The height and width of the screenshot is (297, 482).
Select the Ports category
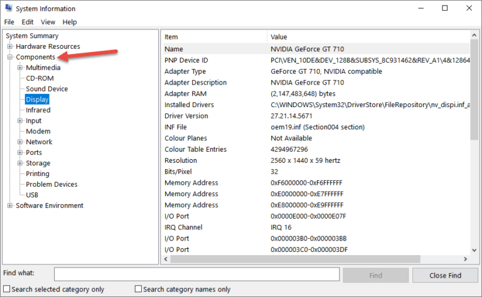click(34, 152)
